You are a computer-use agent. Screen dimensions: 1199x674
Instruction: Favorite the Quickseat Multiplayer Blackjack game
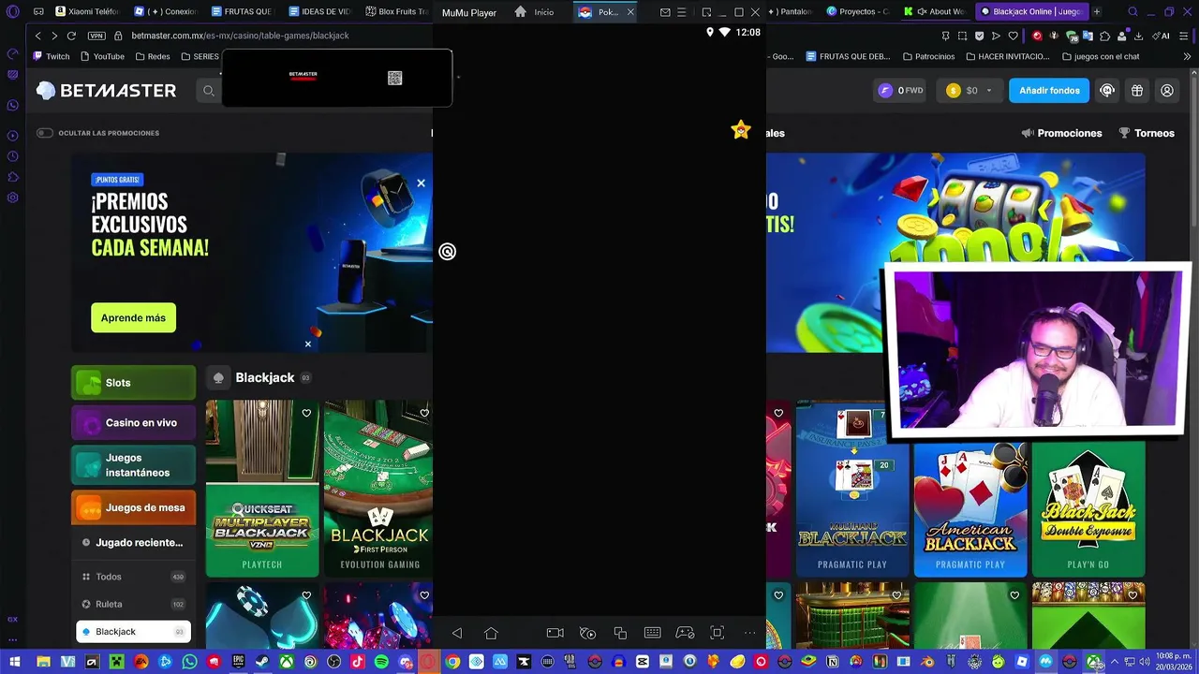[x=306, y=413]
